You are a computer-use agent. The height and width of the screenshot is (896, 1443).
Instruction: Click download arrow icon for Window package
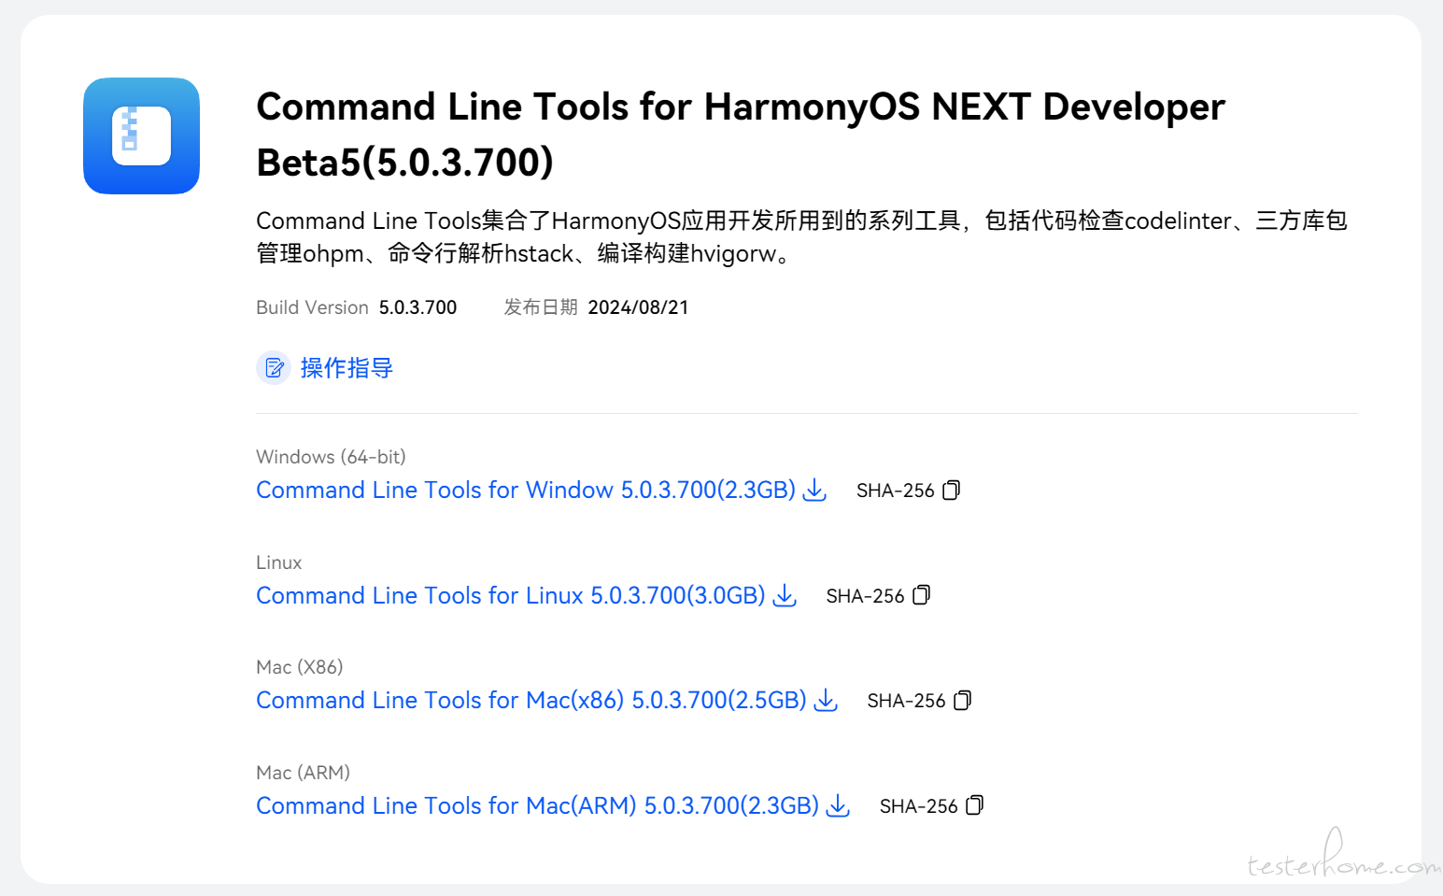pyautogui.click(x=815, y=490)
